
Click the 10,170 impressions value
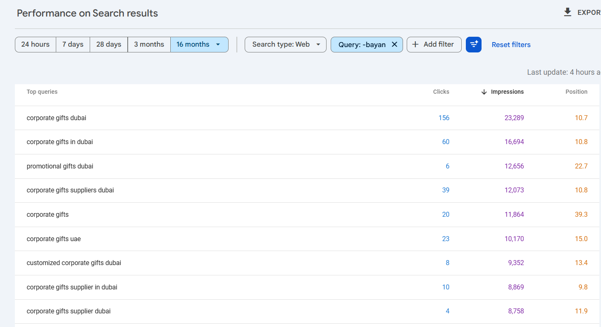[x=514, y=239]
